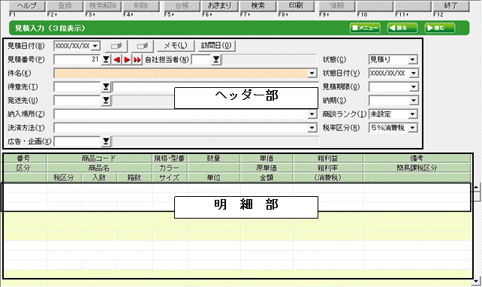482x287 pixels.
Task: Open the 発送先 lookup arrow
Action: pos(106,100)
